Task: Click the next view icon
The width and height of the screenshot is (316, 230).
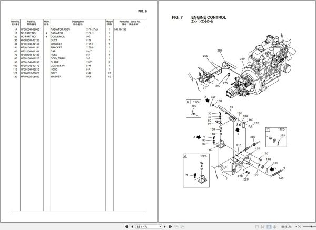Action: point(182,227)
